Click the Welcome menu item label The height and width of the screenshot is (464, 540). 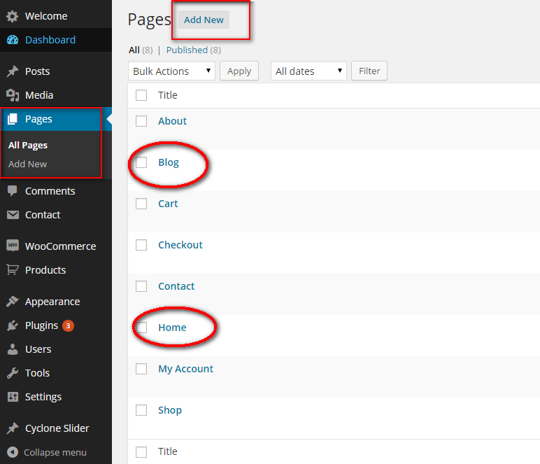tap(46, 16)
